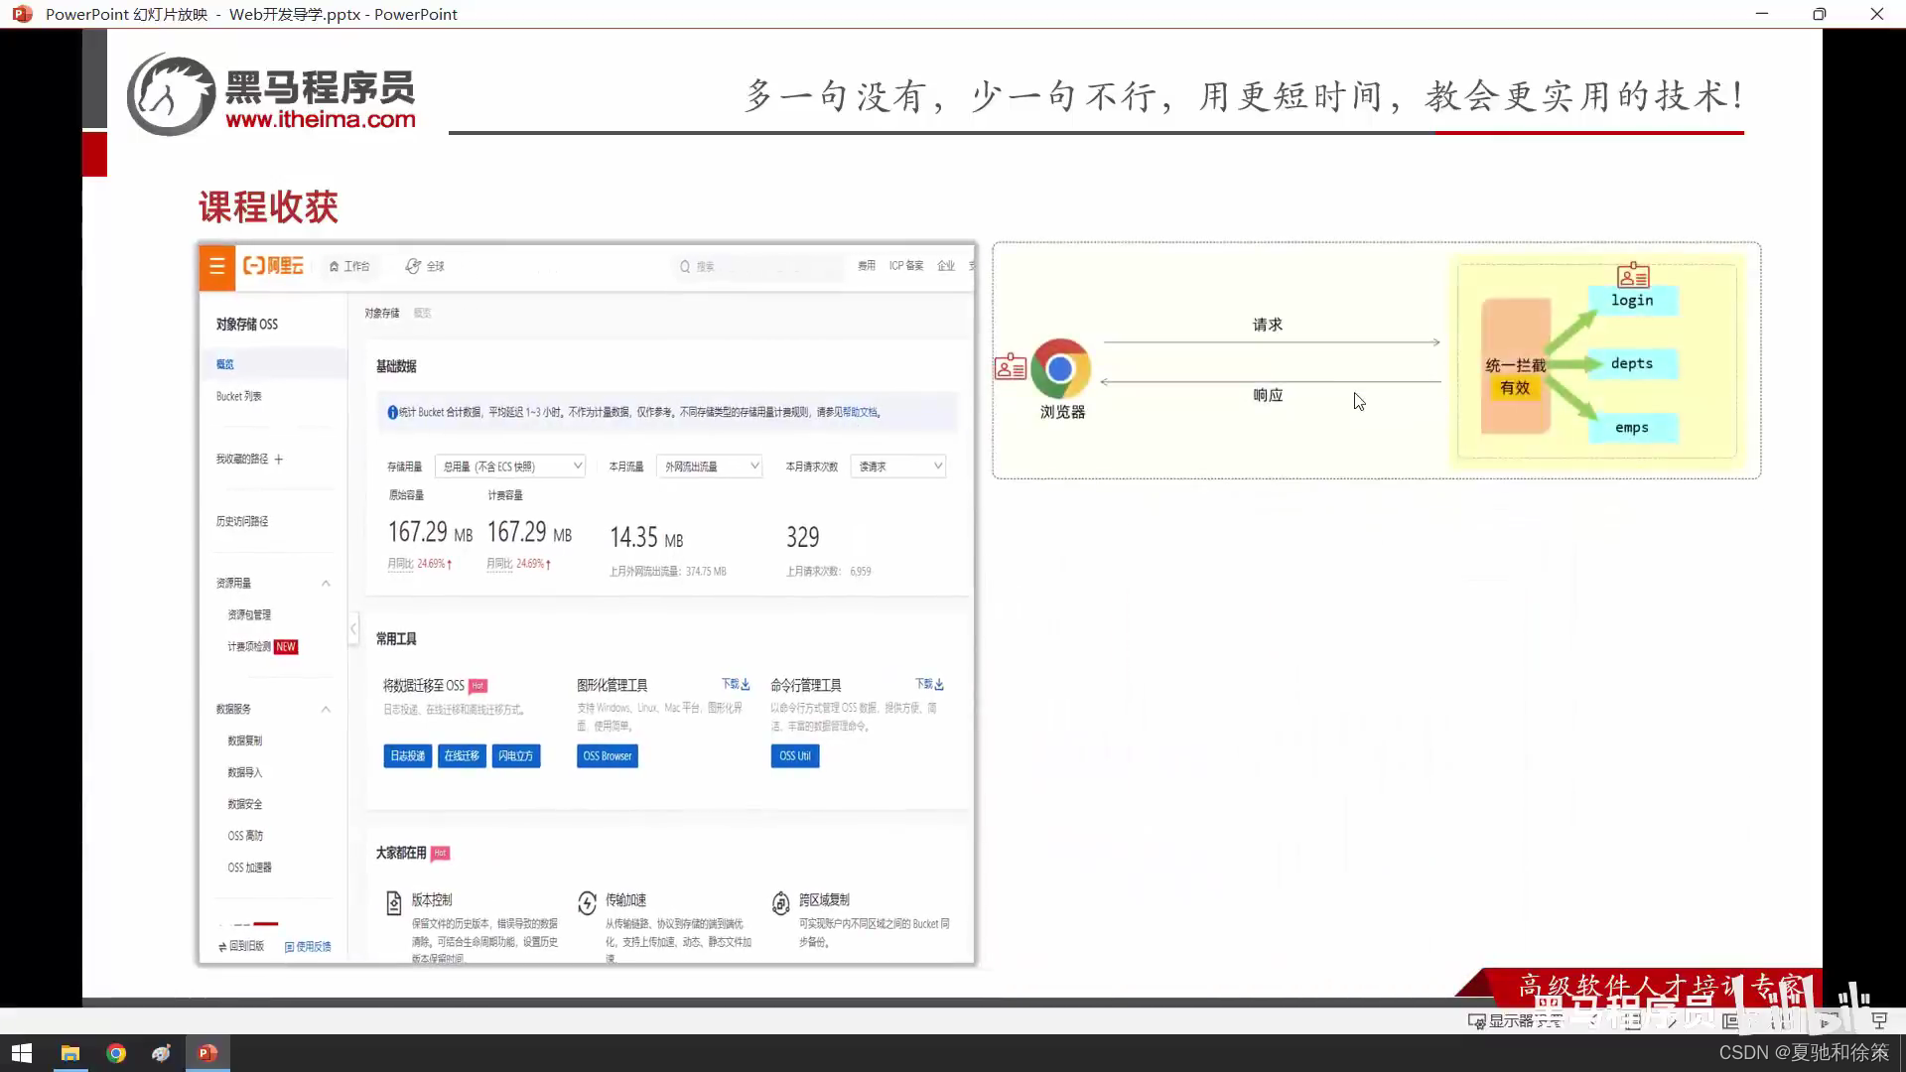Viewport: 1906px width, 1072px height.
Task: Collapse the sidebar with the arrow handle
Action: click(353, 629)
